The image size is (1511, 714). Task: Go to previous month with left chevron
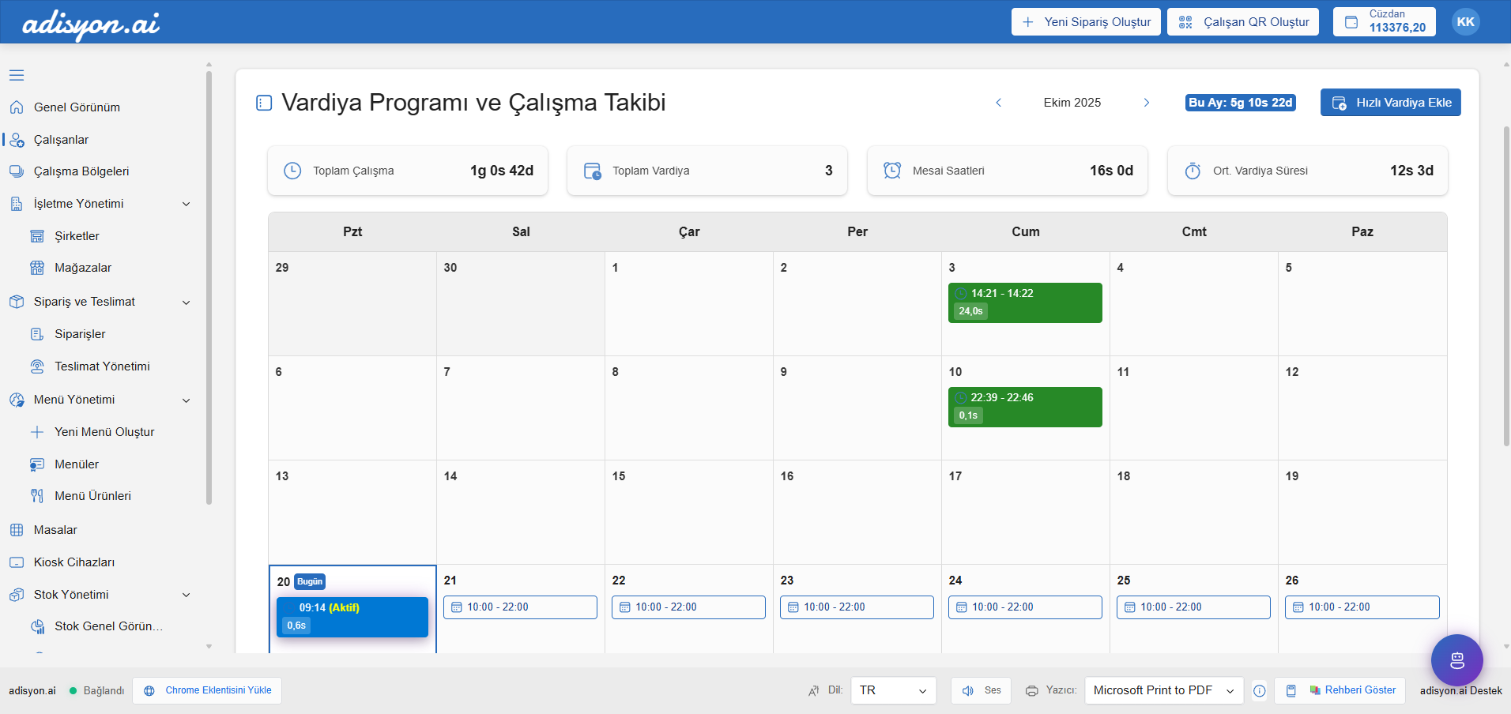tap(999, 103)
